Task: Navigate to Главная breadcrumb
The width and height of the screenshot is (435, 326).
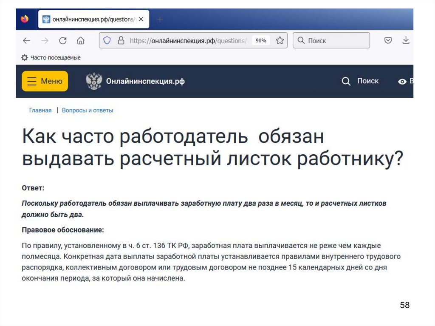Action: [x=40, y=110]
